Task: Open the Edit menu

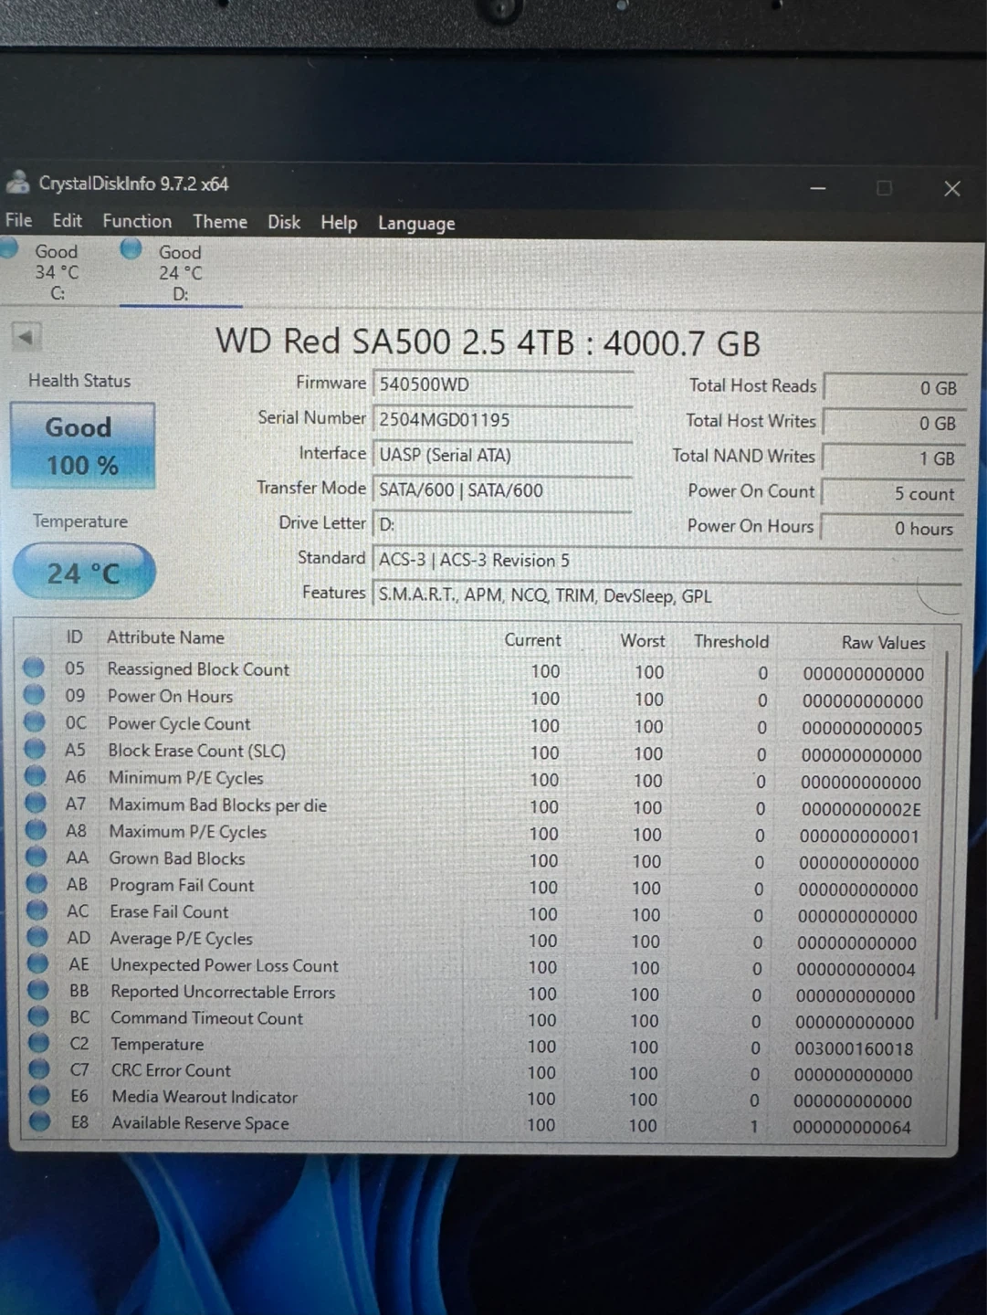Action: [x=67, y=221]
